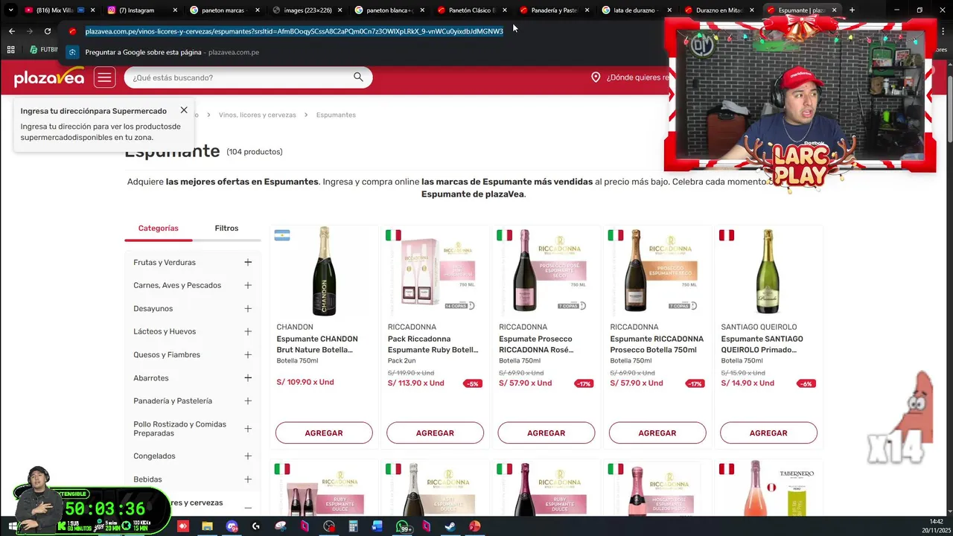
Task: Open a new browser tab
Action: tap(852, 10)
